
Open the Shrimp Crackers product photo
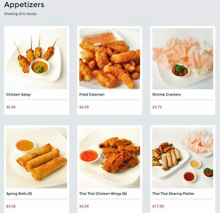pos(183,59)
